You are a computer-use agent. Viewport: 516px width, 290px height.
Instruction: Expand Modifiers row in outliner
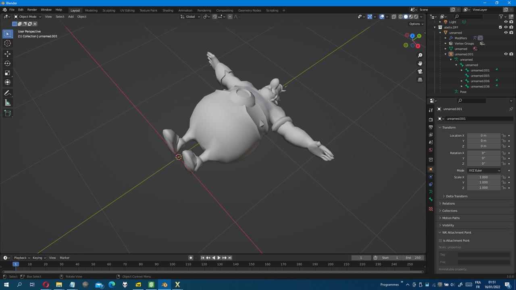pos(445,38)
